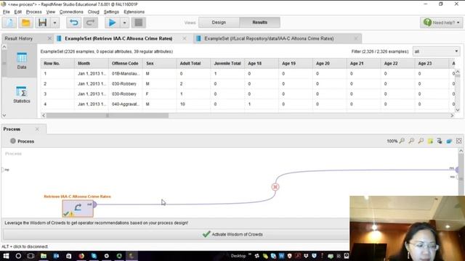The image size is (465, 261).
Task: Fit the process to the canvas with the expand icon
Action: tap(458, 141)
